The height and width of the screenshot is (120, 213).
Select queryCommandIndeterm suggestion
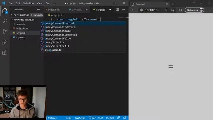pyautogui.click(x=83, y=27)
